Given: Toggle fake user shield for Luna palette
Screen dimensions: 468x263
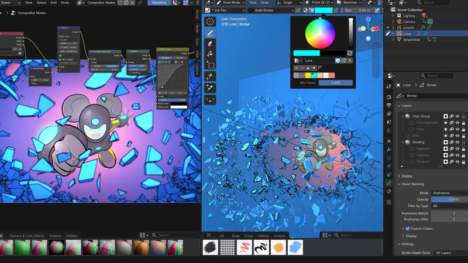Looking at the screenshot, I should pyautogui.click(x=338, y=61).
